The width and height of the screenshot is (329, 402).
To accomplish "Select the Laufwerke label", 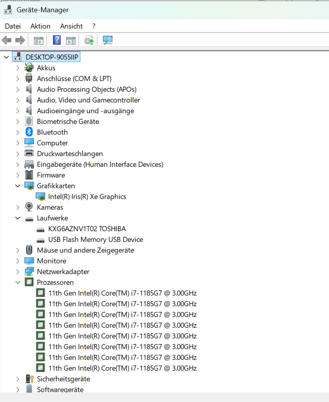I will point(52,218).
